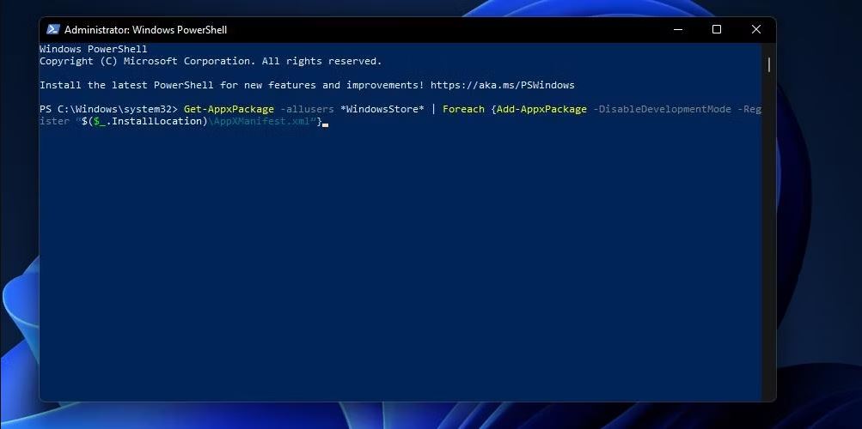The height and width of the screenshot is (429, 862).
Task: Click the vertical scrollbar thumb in PowerShell
Action: point(768,64)
